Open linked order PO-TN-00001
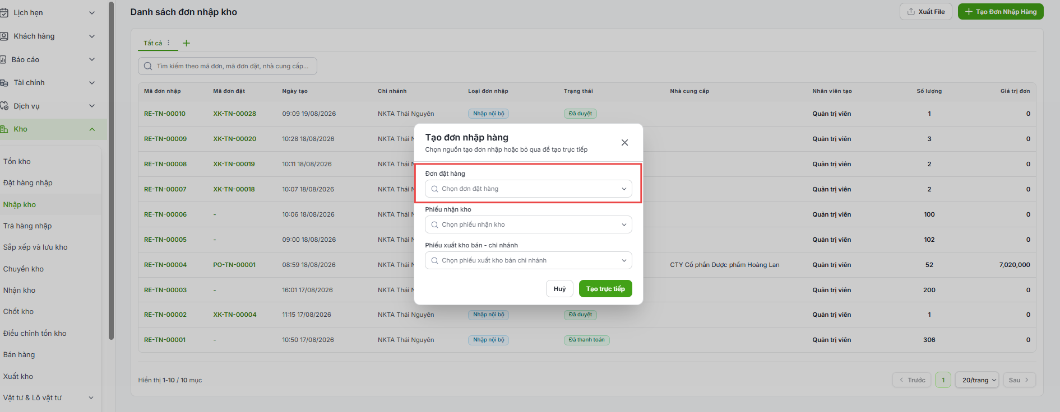This screenshot has height=412, width=1060. [234, 265]
